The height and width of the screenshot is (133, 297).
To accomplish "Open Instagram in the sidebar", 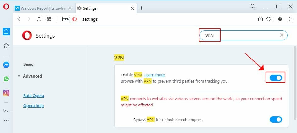I will click(6, 93).
